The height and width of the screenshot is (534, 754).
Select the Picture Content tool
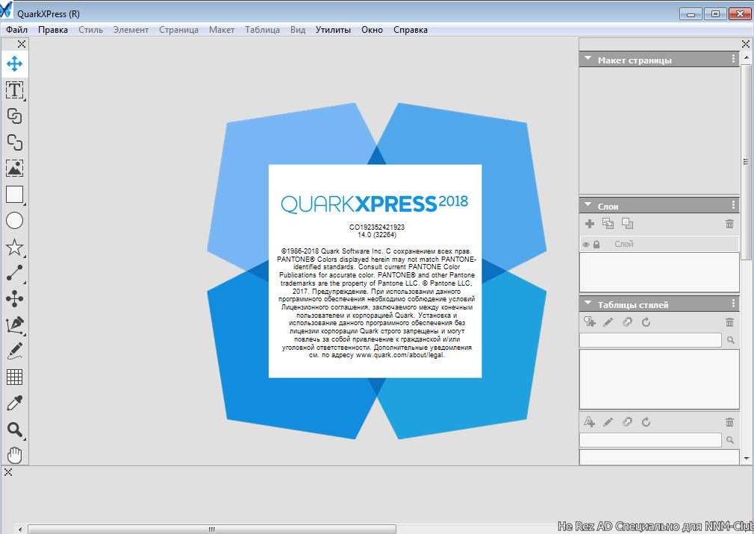(x=14, y=168)
